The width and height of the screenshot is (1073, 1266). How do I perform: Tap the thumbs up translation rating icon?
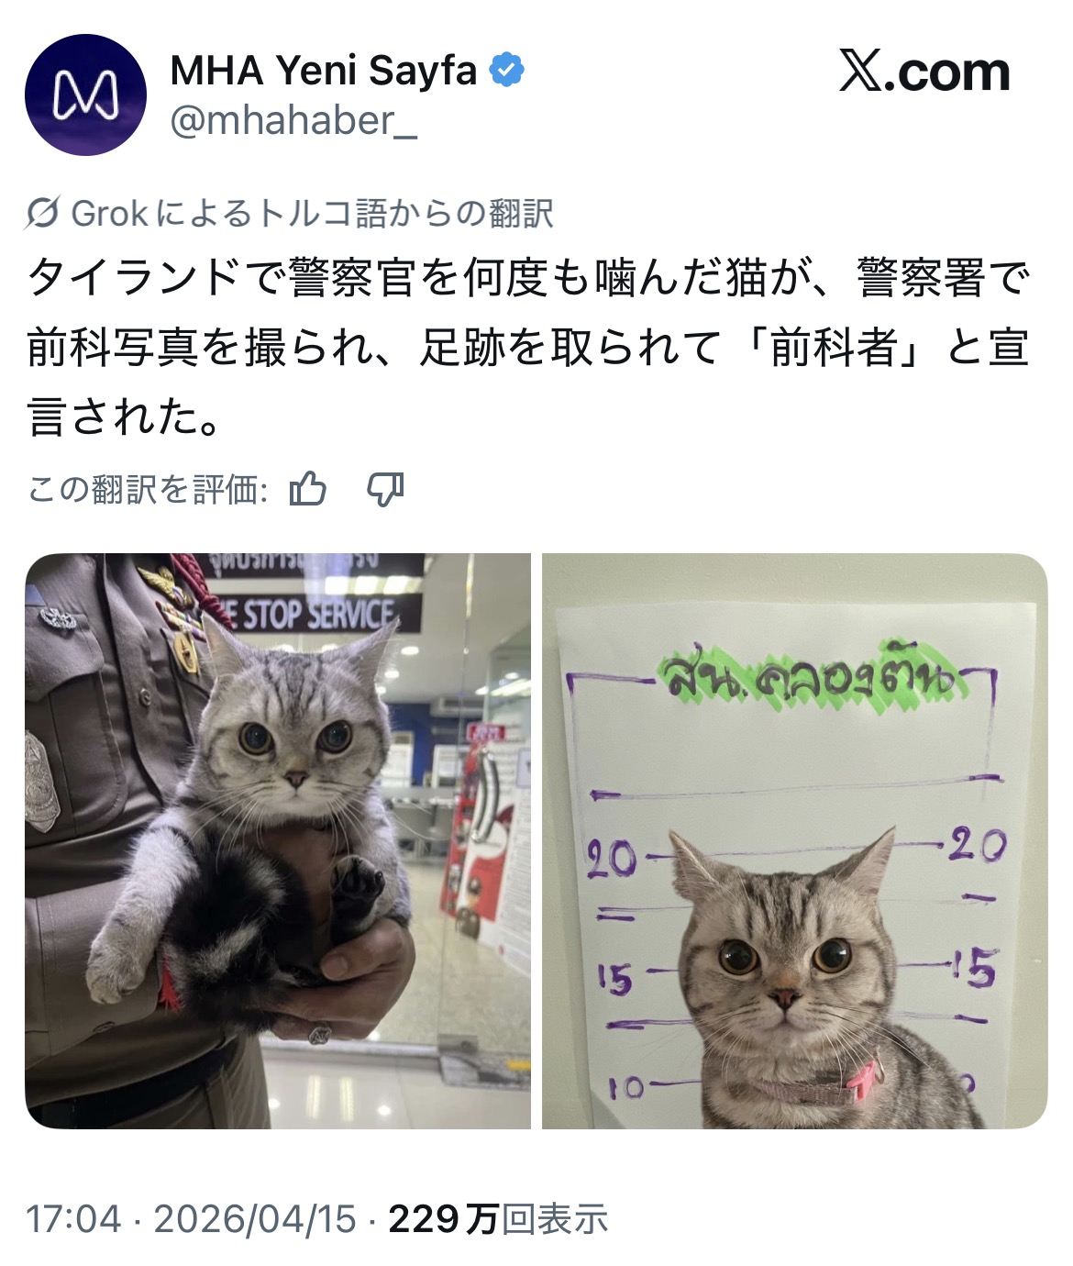click(308, 489)
